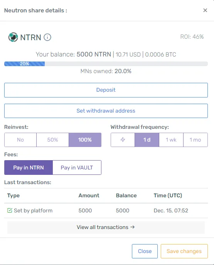This screenshot has height=265, width=214.
Task: Set reinvest to 100%
Action: point(85,140)
